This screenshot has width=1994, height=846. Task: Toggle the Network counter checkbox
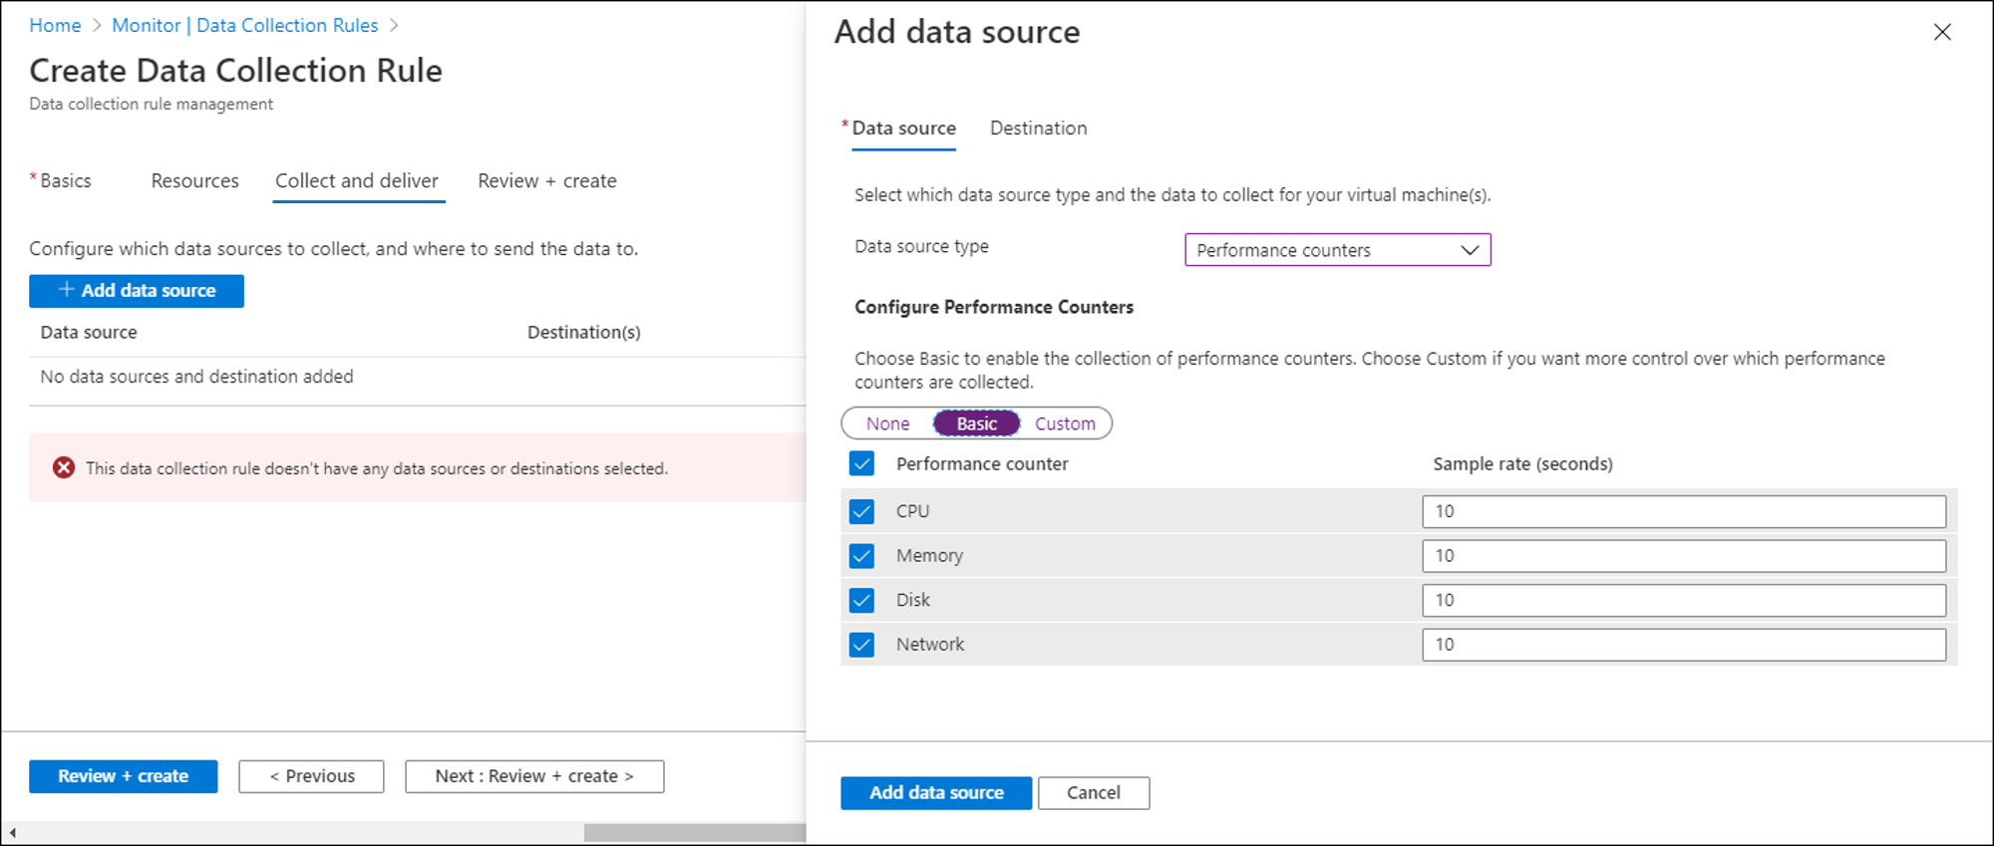(861, 645)
